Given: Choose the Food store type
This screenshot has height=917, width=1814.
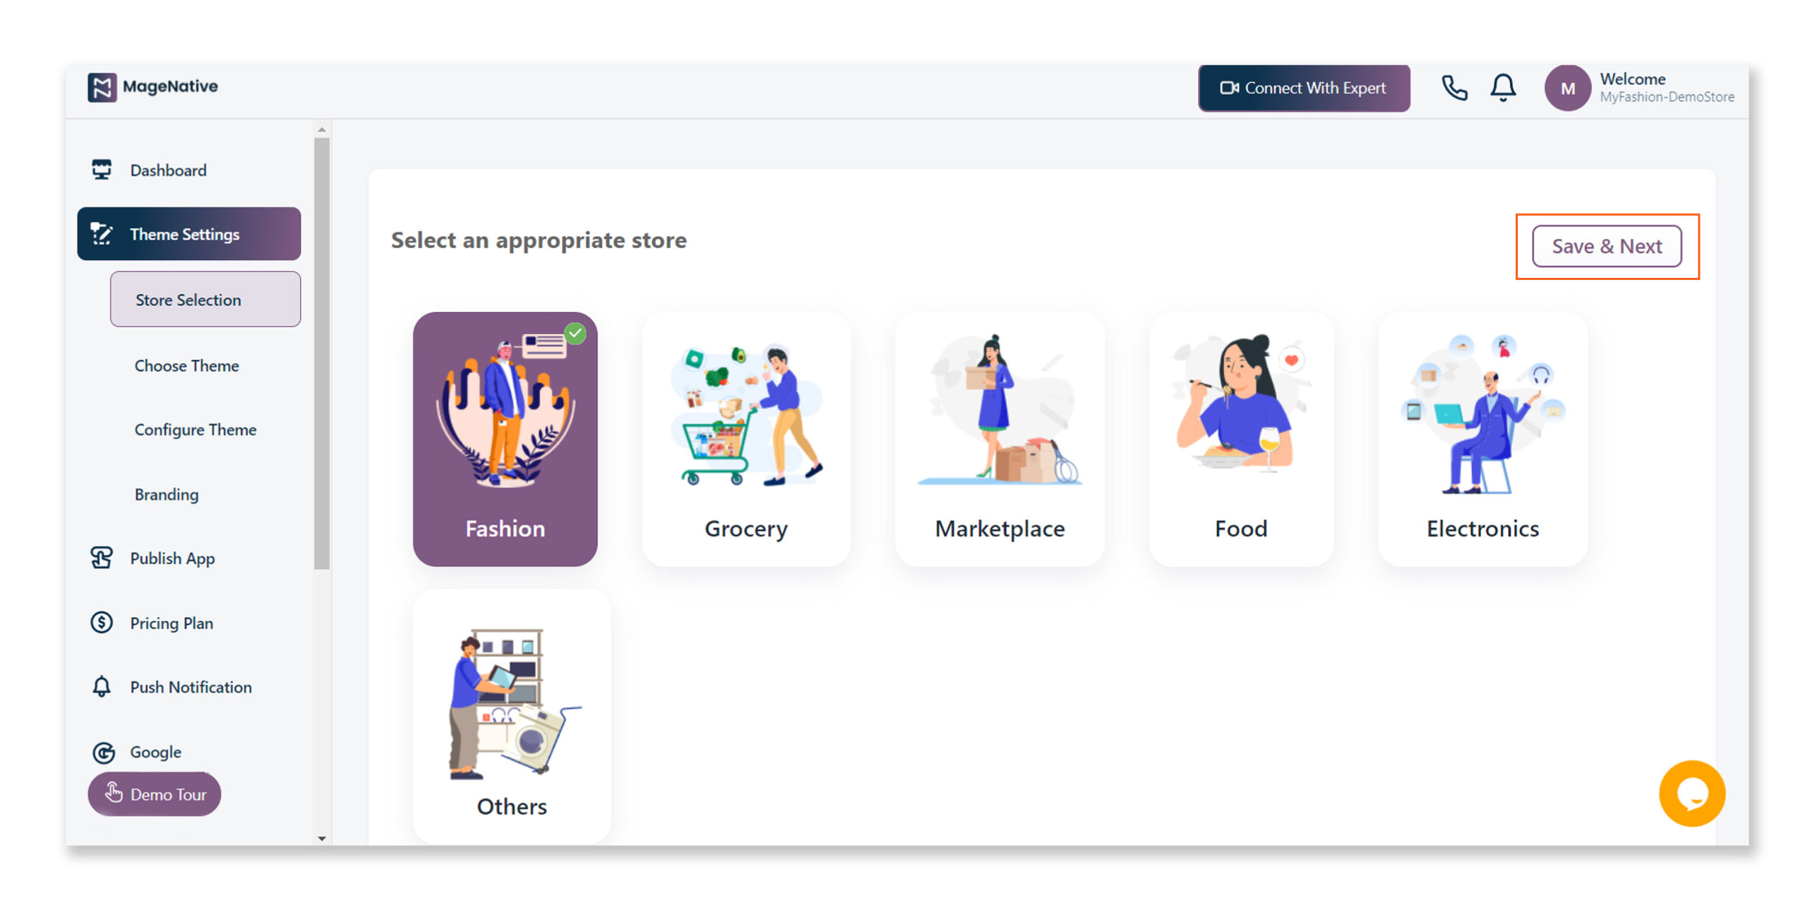Looking at the screenshot, I should click(1241, 439).
